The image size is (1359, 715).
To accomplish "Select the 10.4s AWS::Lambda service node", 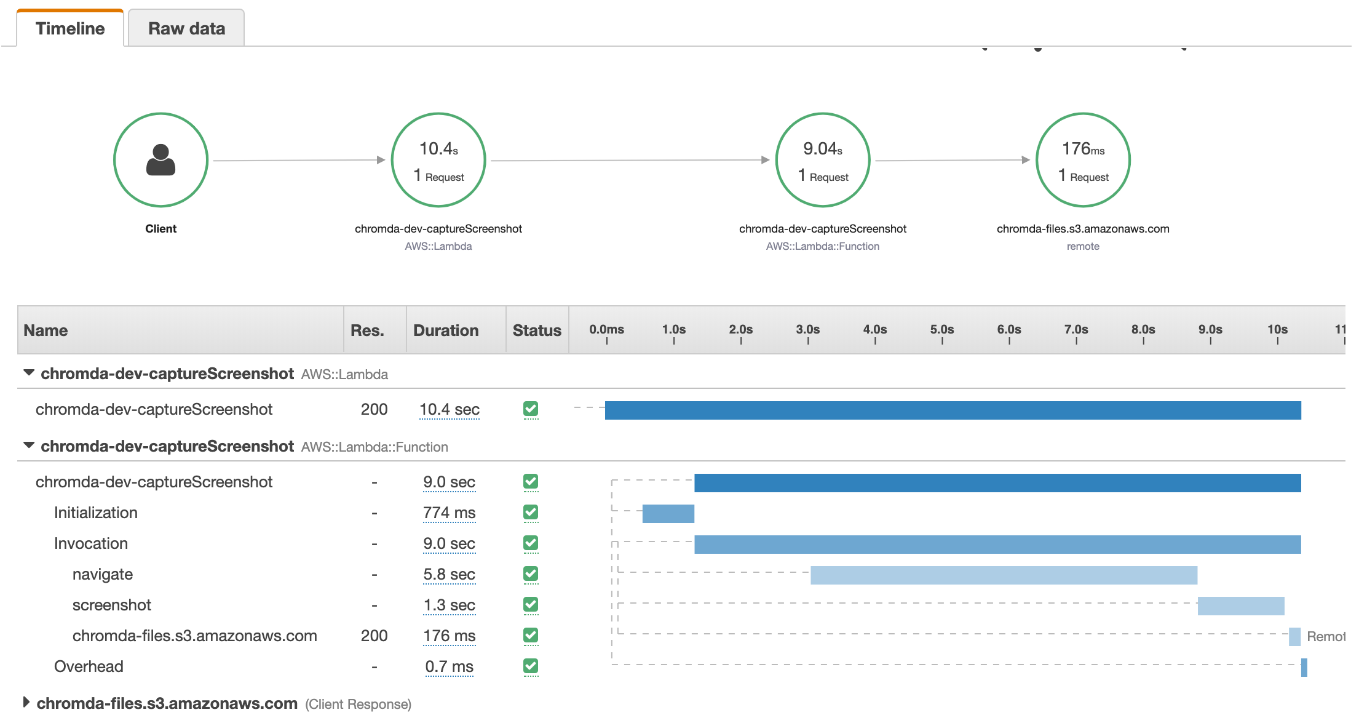I will (x=438, y=160).
